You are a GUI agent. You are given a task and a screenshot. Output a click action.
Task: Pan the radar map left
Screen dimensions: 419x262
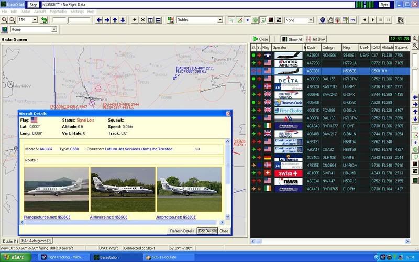pyautogui.click(x=100, y=20)
